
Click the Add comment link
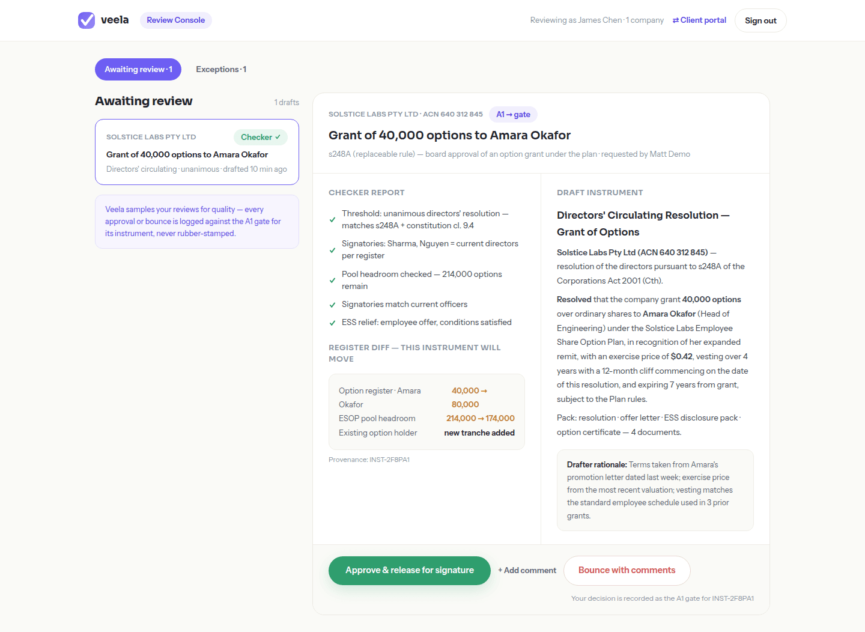(527, 571)
